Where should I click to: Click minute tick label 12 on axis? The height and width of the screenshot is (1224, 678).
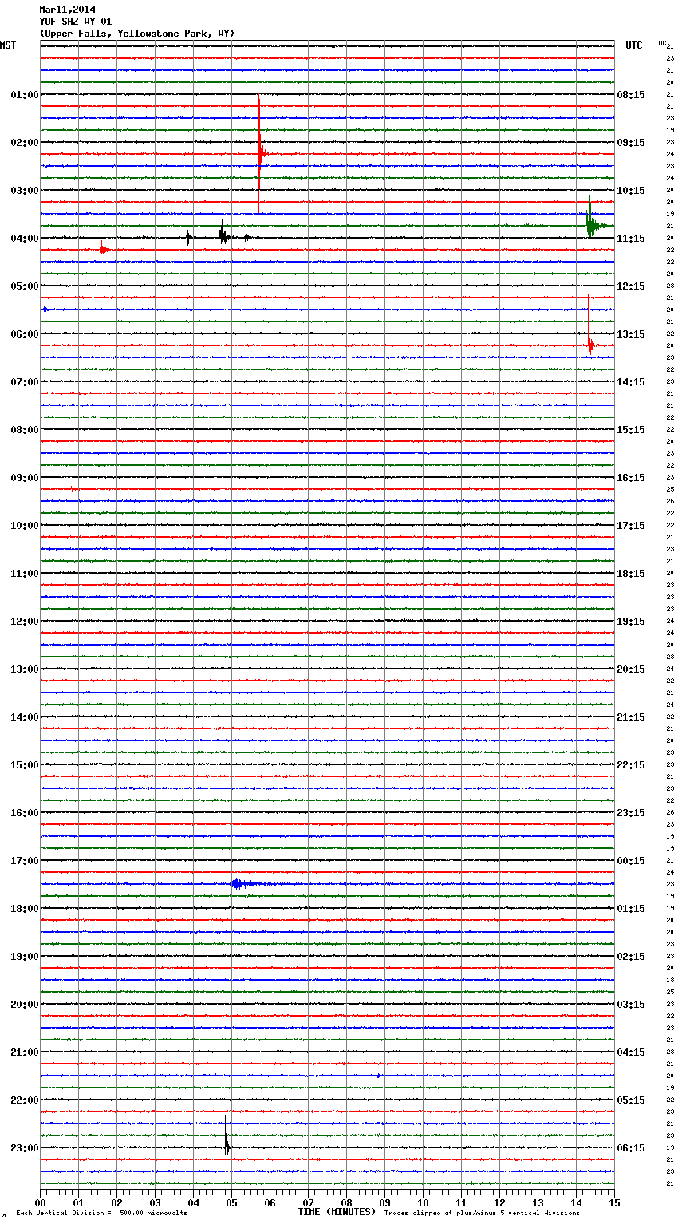click(x=499, y=1203)
